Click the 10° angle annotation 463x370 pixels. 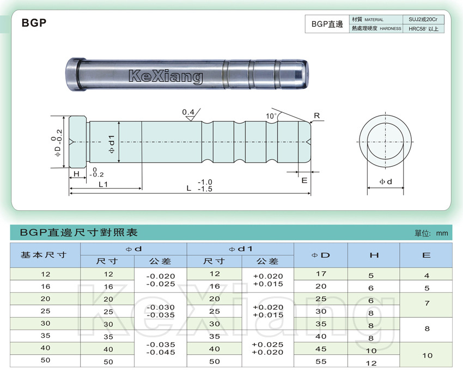point(271,116)
